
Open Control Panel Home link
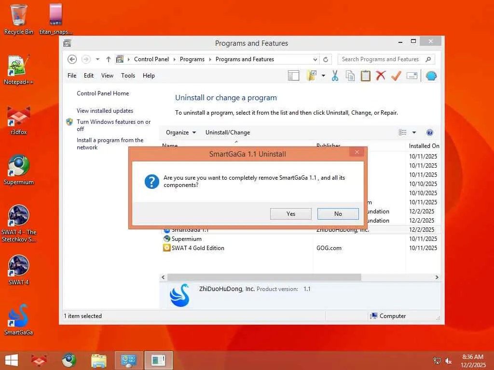[x=103, y=93]
